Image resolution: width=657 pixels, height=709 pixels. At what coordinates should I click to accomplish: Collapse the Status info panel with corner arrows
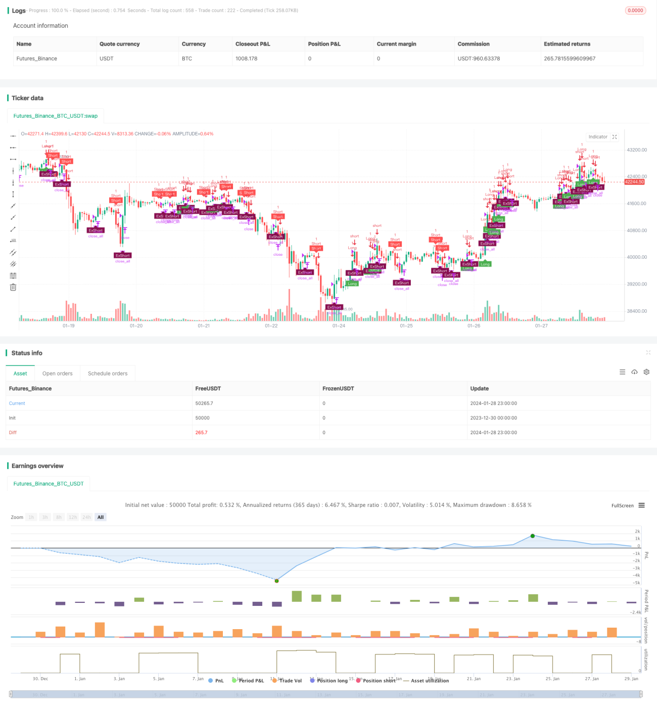pyautogui.click(x=648, y=352)
